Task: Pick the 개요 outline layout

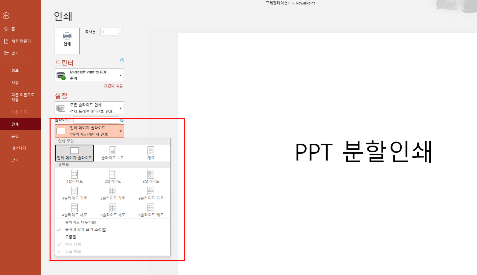Action: click(x=151, y=152)
